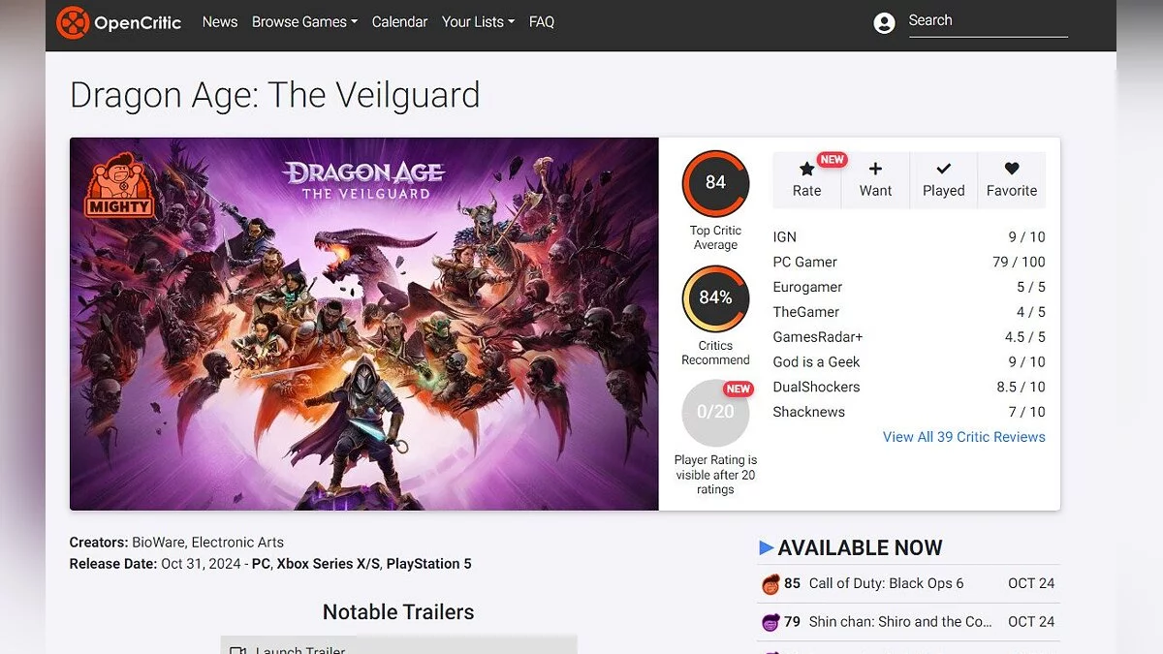Expand the Browse Games dropdown
Viewport: 1163px width, 654px height.
(x=304, y=21)
